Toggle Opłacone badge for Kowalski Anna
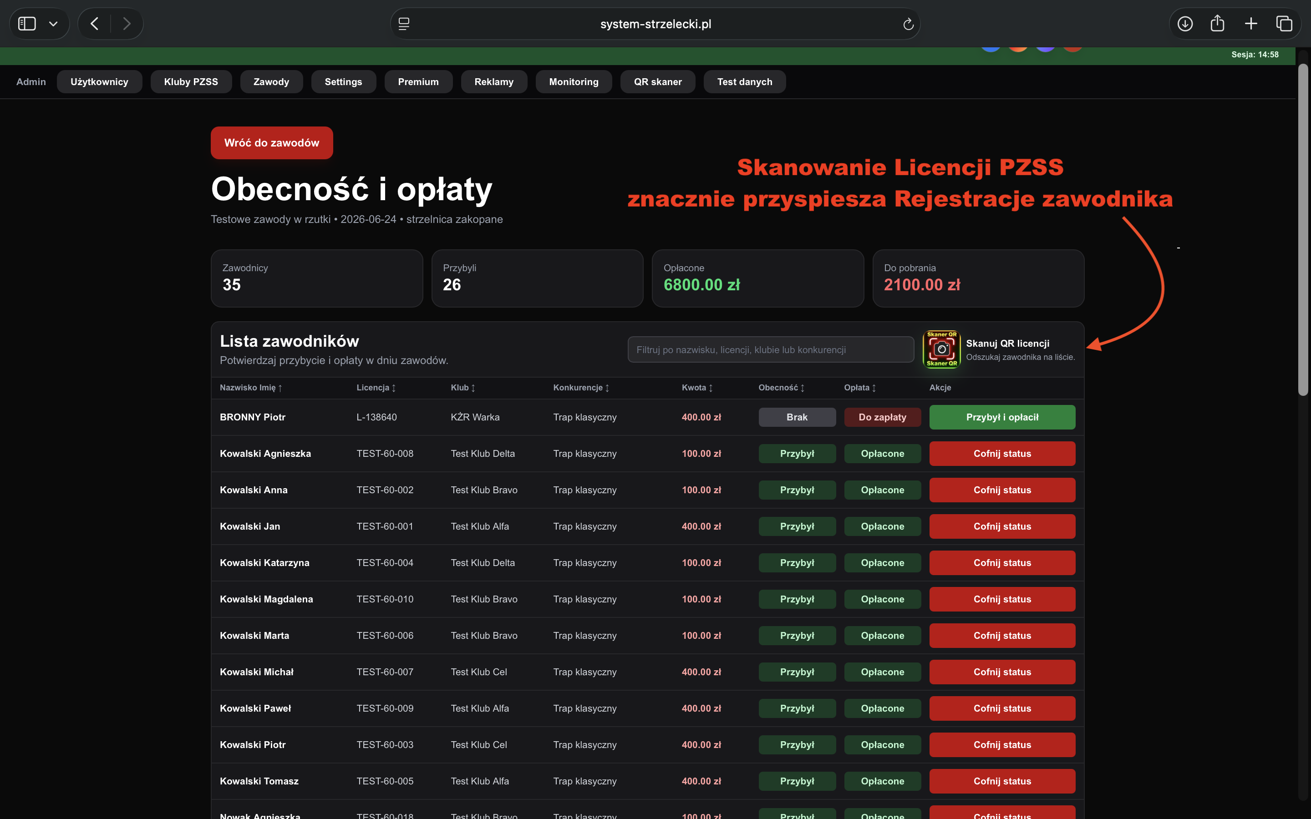Image resolution: width=1311 pixels, height=819 pixels. click(x=883, y=490)
